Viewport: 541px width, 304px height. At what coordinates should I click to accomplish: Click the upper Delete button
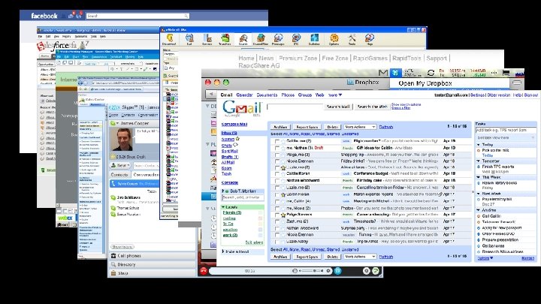coord(333,127)
